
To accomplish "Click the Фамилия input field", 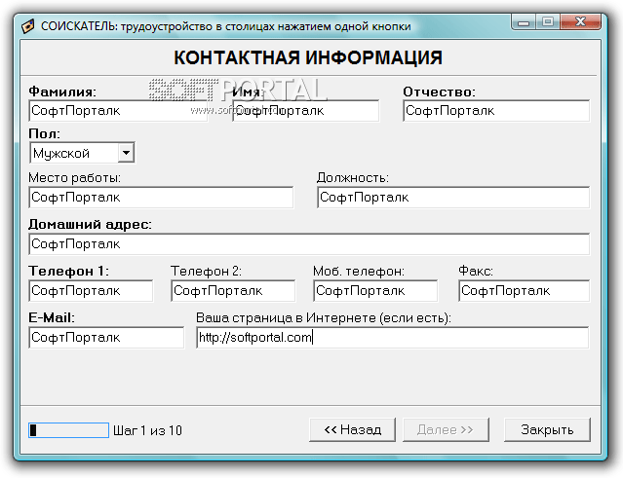I will [x=105, y=111].
